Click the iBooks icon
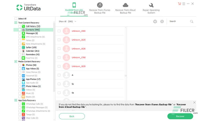 (23, 97)
